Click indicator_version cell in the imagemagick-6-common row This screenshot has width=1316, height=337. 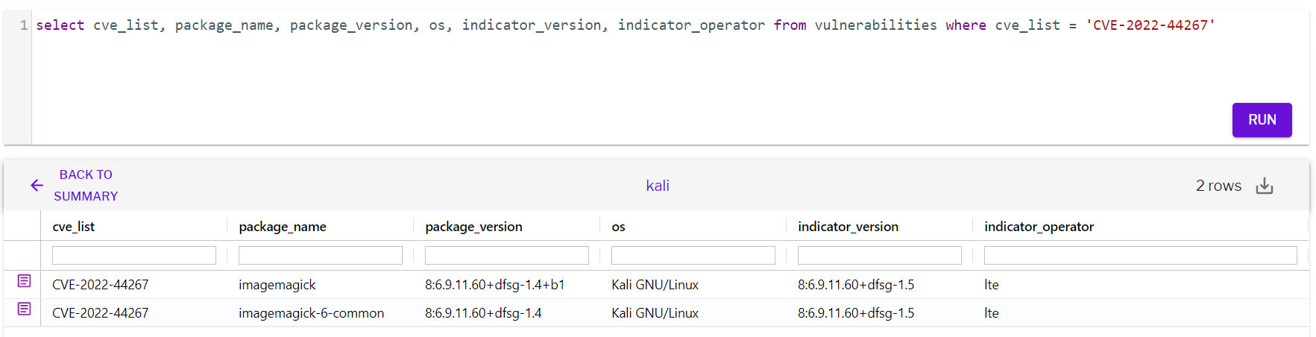pos(856,313)
